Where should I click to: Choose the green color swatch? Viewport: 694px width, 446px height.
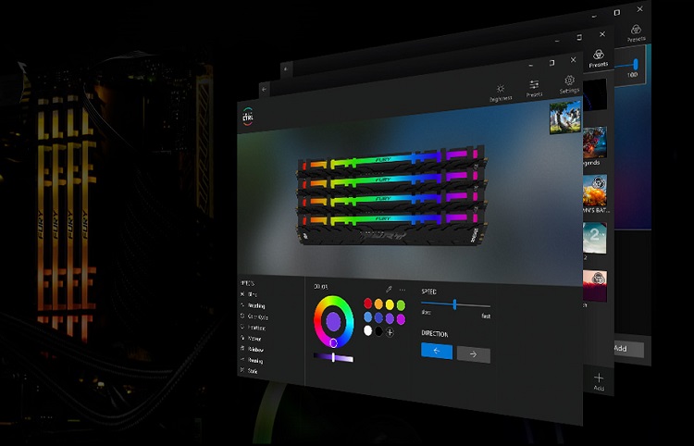(401, 305)
